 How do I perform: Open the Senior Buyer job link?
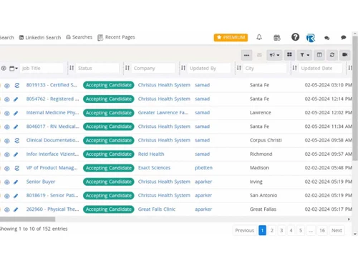coord(41,182)
